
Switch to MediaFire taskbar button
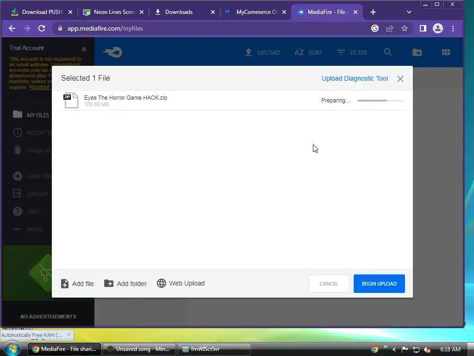[64, 349]
